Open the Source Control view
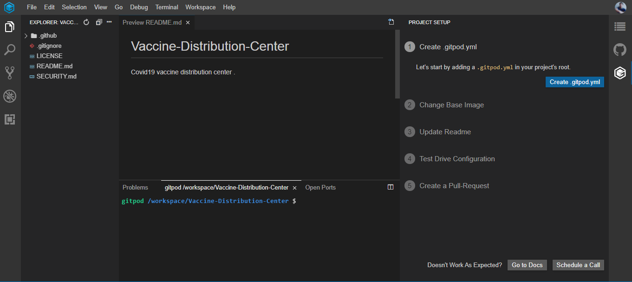 [x=10, y=72]
